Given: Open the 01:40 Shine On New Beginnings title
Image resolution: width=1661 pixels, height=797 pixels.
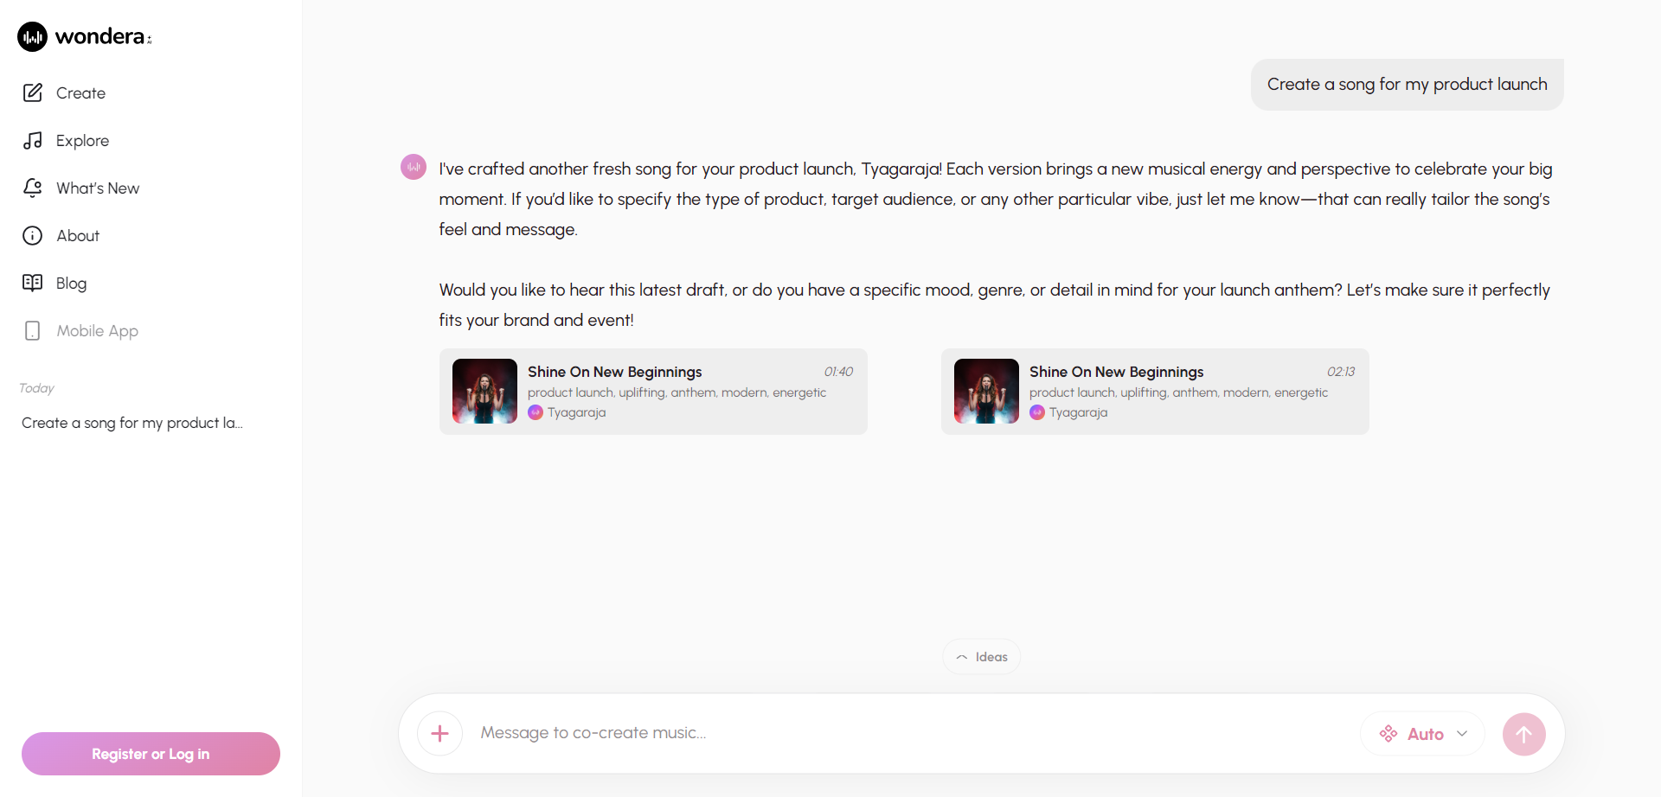Looking at the screenshot, I should [615, 372].
